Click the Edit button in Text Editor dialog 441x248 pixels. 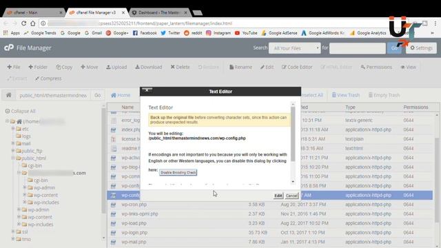pos(278,196)
